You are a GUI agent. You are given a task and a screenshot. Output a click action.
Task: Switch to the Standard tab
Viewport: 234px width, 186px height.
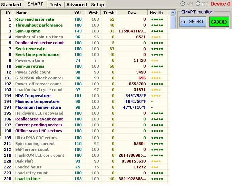click(x=11, y=4)
